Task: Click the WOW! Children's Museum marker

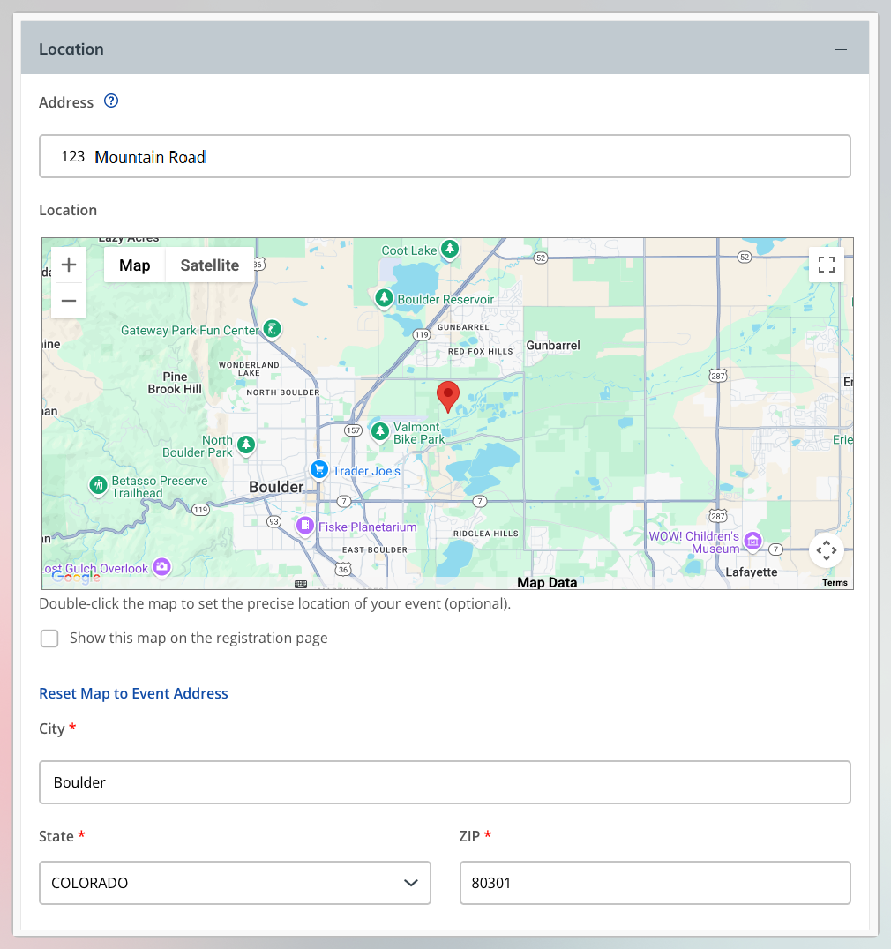Action: click(x=753, y=541)
